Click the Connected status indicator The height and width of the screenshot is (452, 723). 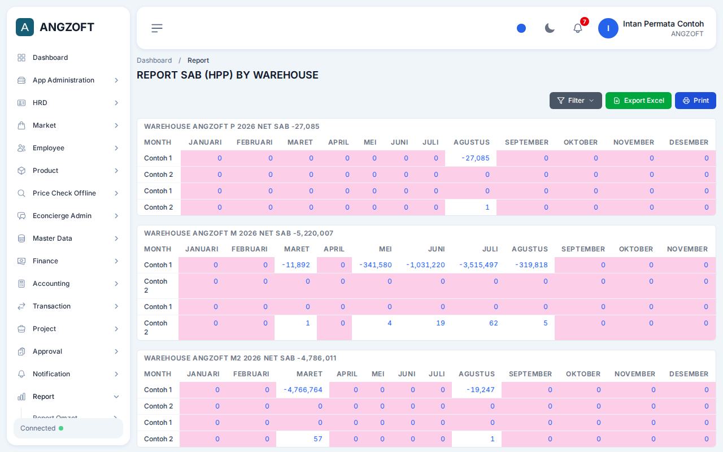(68, 428)
